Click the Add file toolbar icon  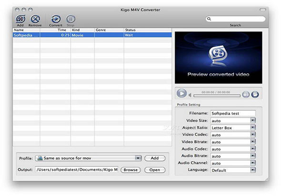pyautogui.click(x=20, y=19)
